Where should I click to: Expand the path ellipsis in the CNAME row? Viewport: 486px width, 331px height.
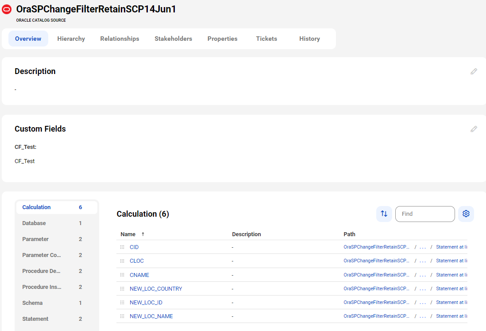423,275
